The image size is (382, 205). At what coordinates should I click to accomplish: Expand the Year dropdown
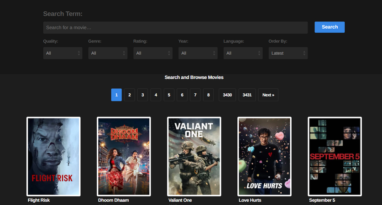[198, 53]
